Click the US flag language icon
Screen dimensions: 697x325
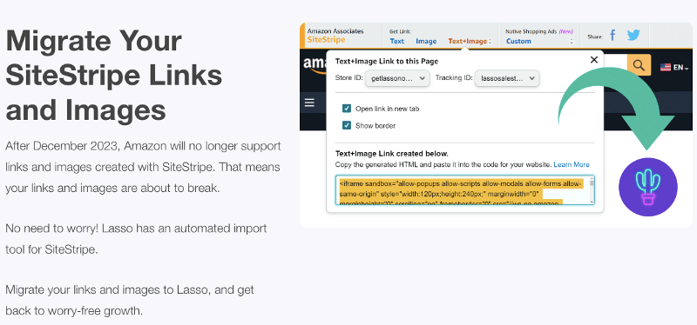click(666, 68)
